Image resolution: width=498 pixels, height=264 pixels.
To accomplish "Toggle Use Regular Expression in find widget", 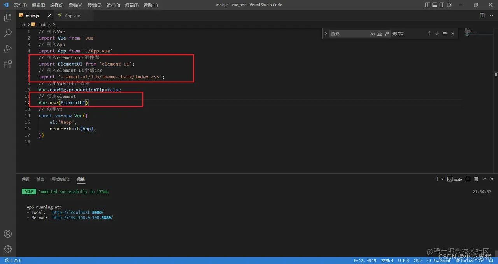I will [x=387, y=34].
